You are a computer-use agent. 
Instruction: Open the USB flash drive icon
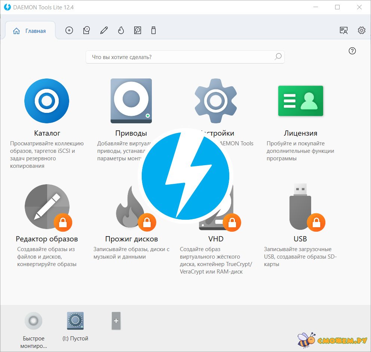tap(300, 207)
